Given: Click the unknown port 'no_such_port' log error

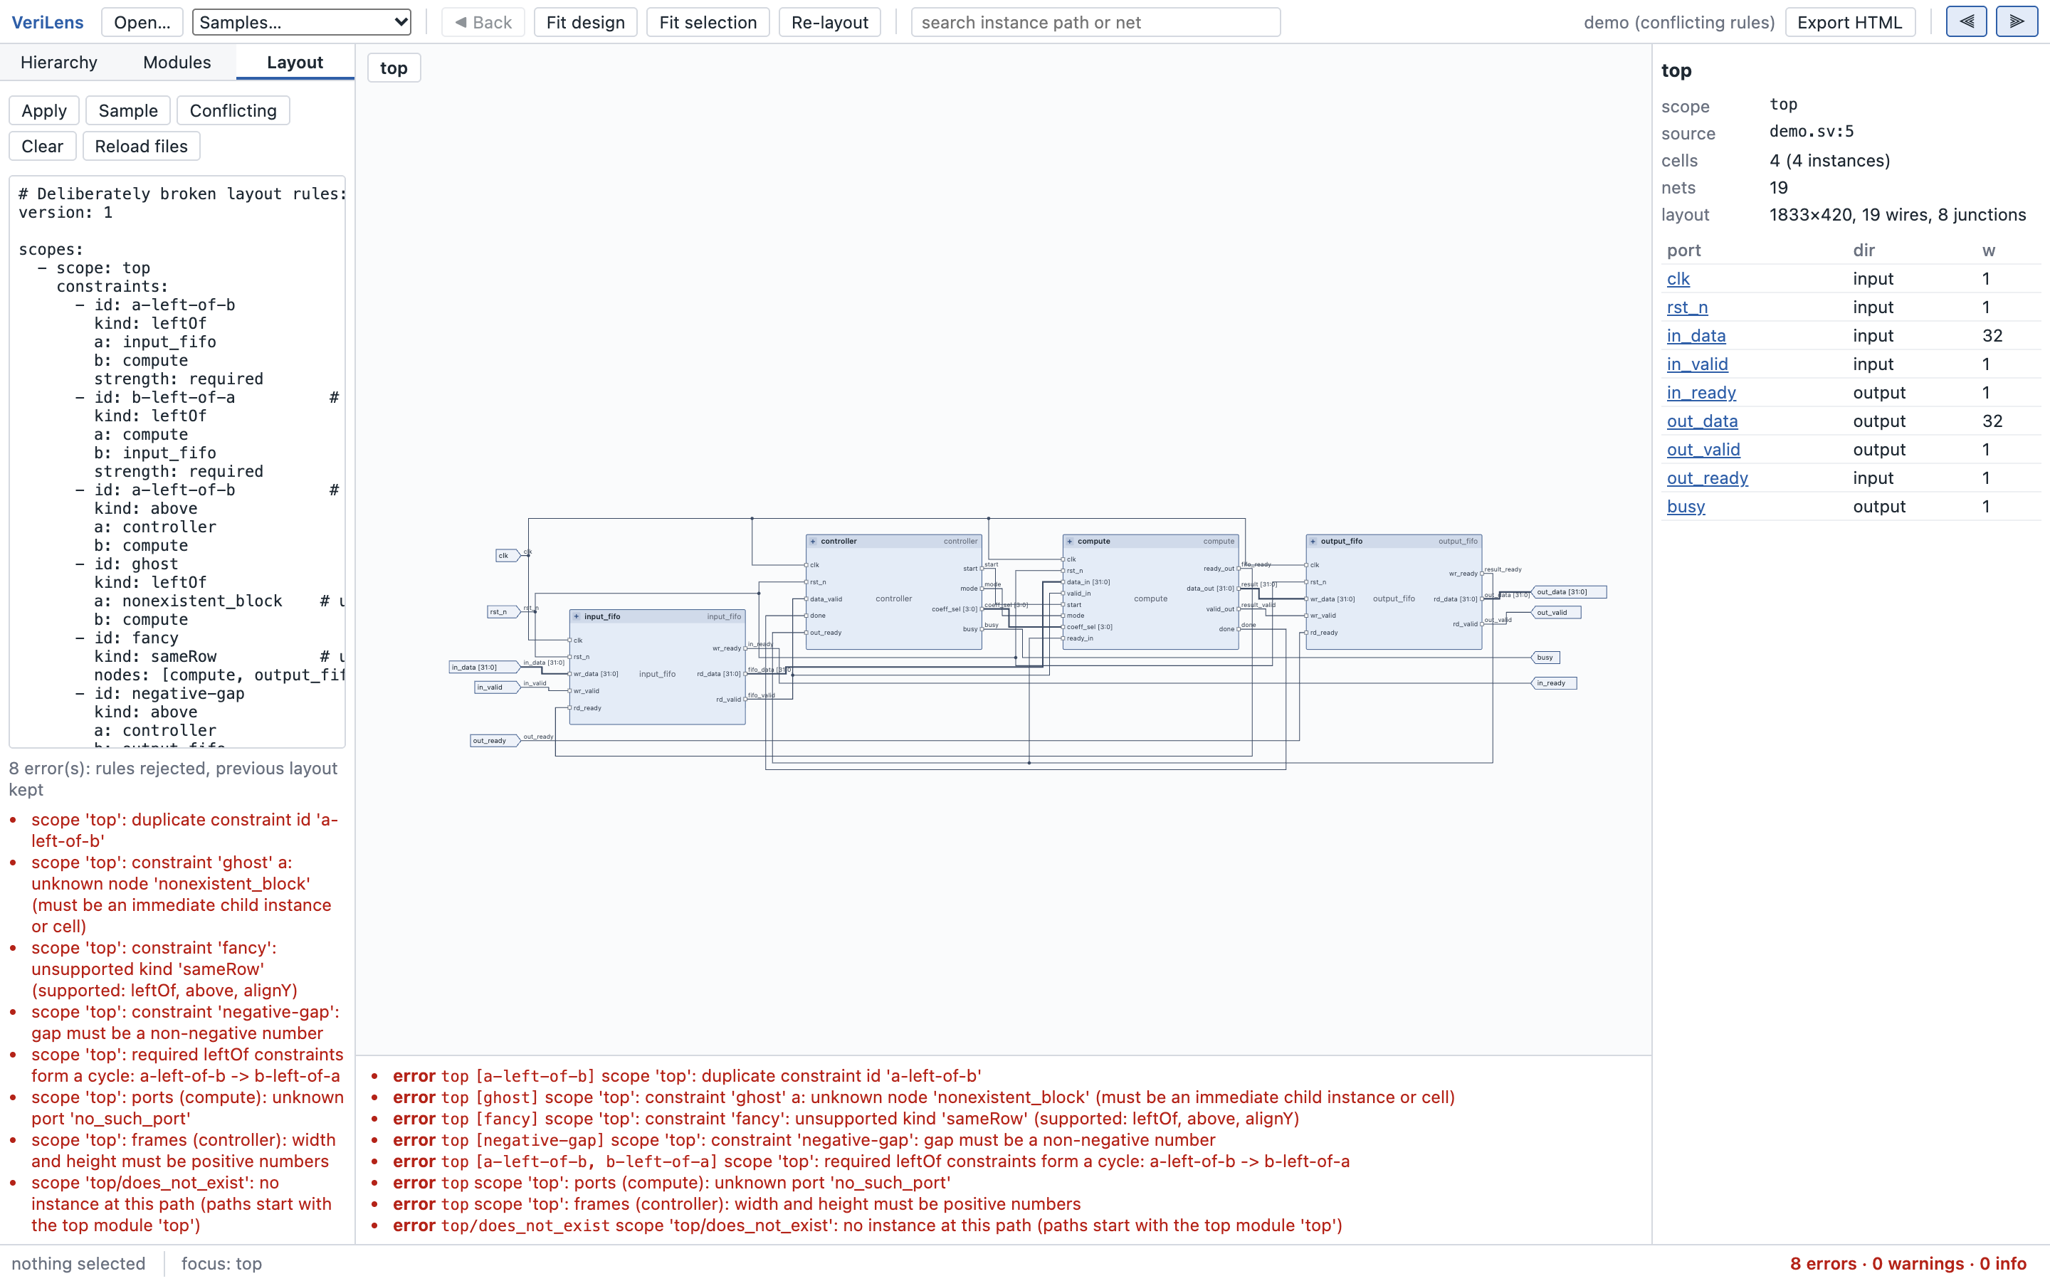Looking at the screenshot, I should (x=671, y=1183).
